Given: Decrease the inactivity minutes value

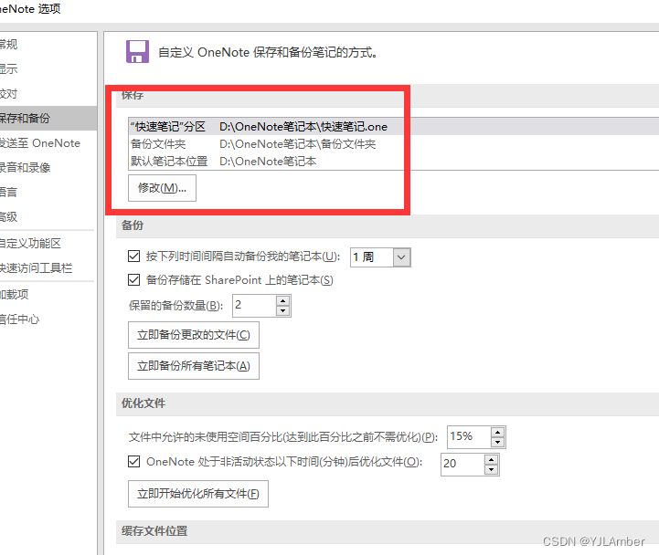Looking at the screenshot, I should pos(492,469).
